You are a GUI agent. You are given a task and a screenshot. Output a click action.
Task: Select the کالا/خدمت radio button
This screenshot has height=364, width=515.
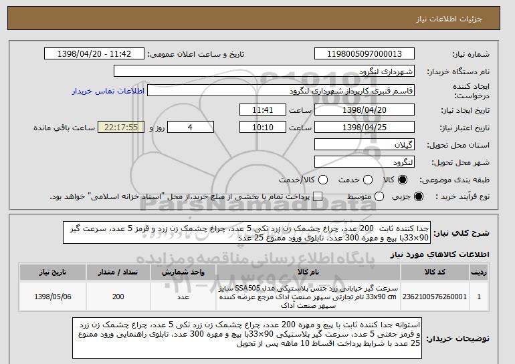click(323, 180)
